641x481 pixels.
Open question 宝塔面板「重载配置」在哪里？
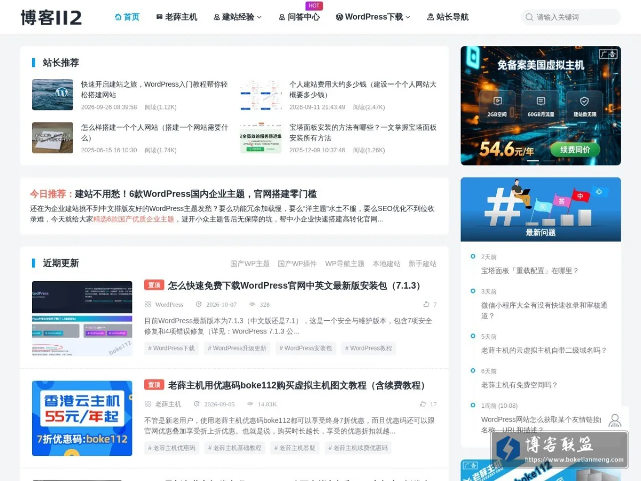(x=530, y=271)
